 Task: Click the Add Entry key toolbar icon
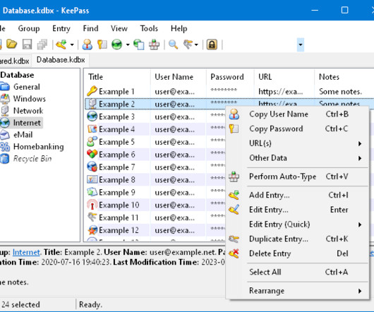[x=61, y=44]
